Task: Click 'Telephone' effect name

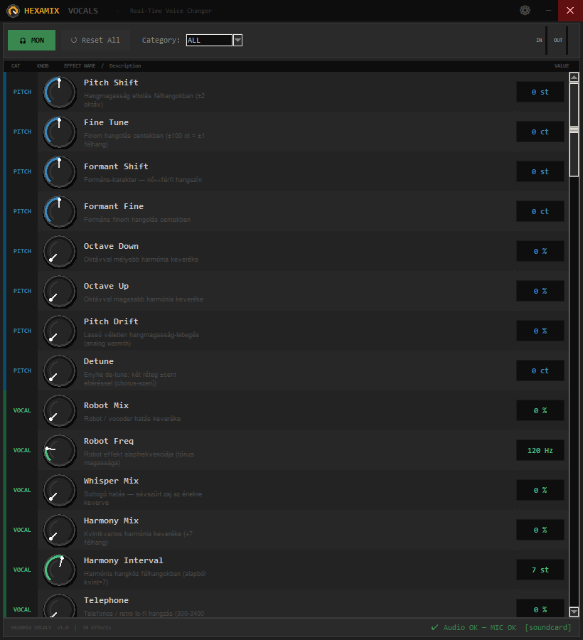Action: coord(106,600)
